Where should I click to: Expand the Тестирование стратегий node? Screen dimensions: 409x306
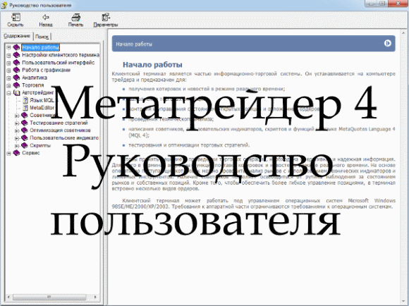17,123
